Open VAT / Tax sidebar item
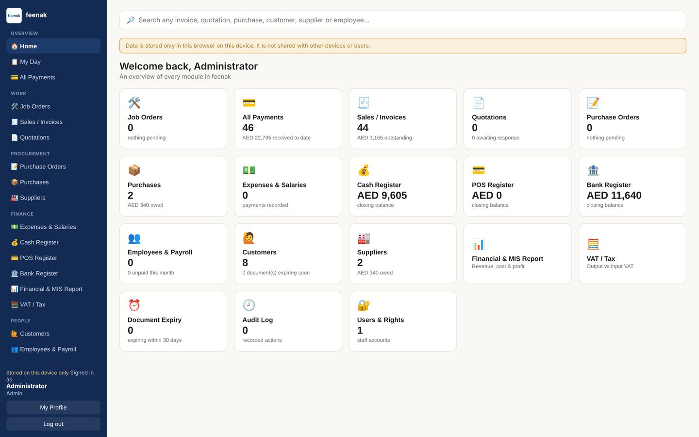 pyautogui.click(x=53, y=304)
